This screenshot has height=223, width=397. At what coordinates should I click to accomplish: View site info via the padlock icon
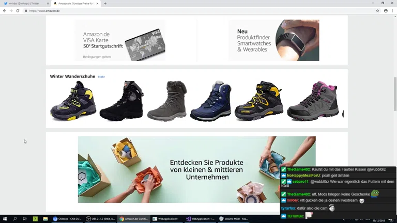click(26, 11)
